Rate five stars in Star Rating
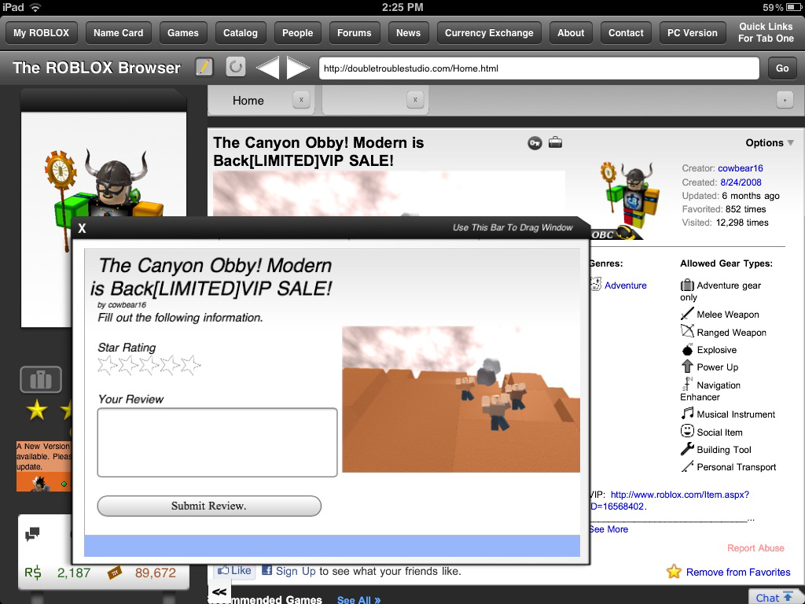Image resolution: width=805 pixels, height=604 pixels. (190, 365)
